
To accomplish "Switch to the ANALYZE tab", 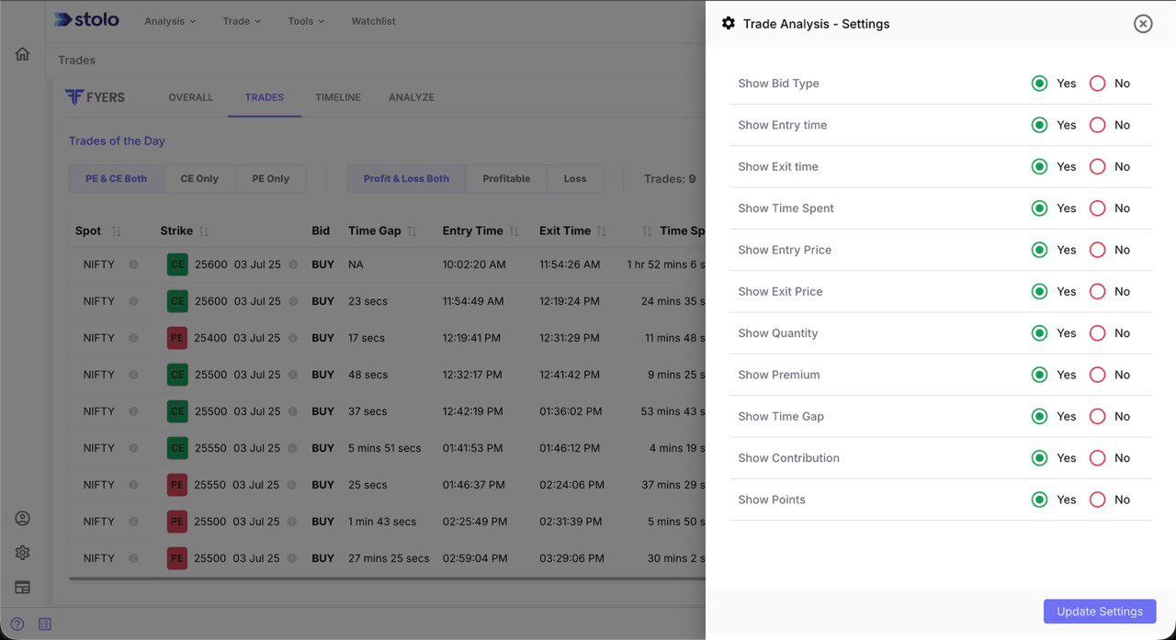I will (x=412, y=97).
